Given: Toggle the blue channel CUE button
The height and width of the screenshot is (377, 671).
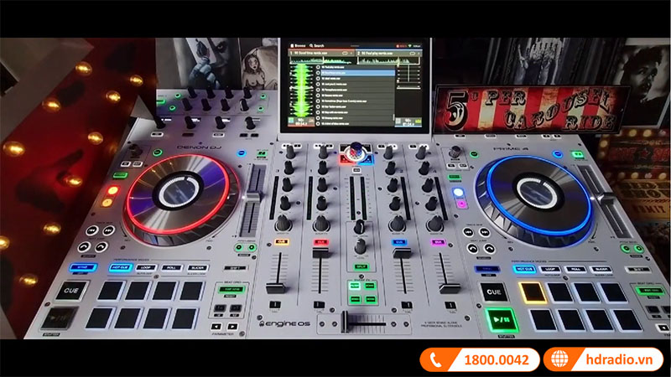Looking at the screenshot, I should pos(399,242).
